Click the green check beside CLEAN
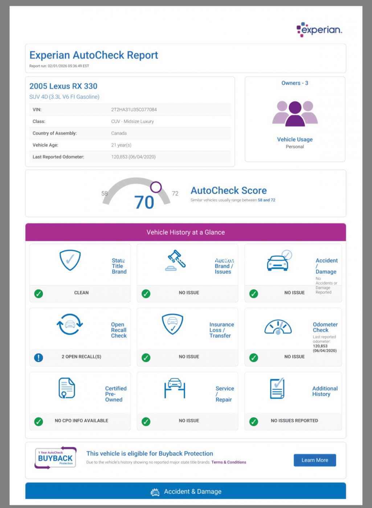The height and width of the screenshot is (508, 372). coord(38,294)
